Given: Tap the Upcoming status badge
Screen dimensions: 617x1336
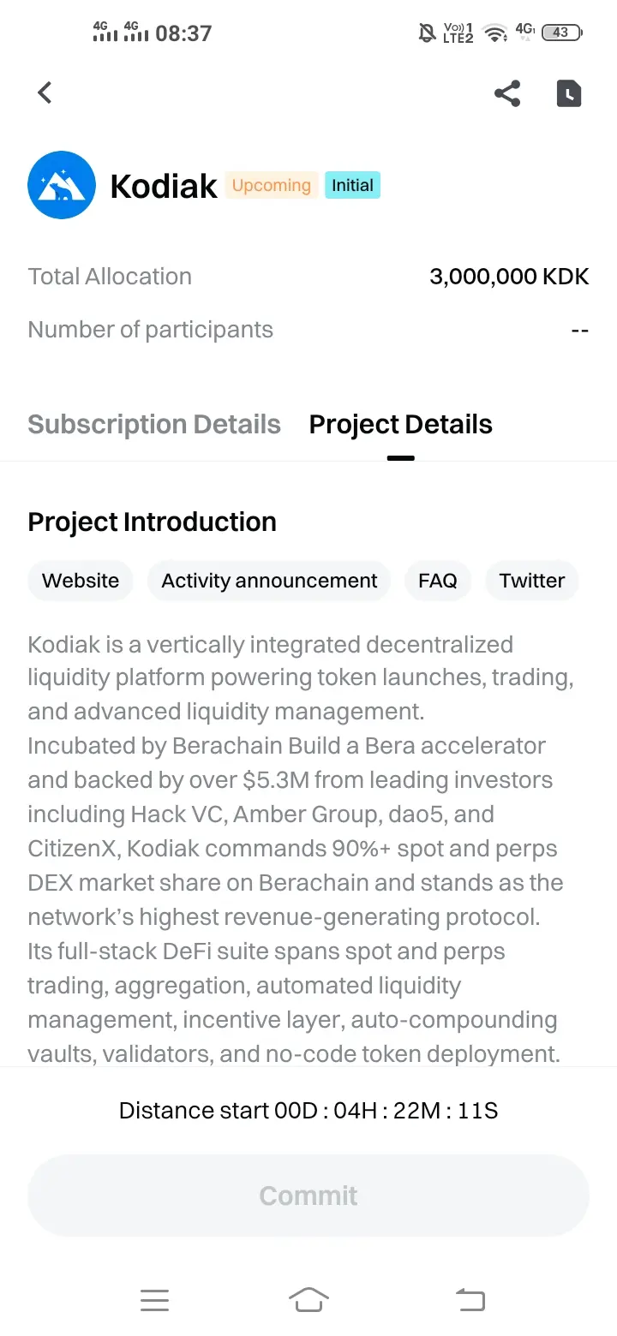Looking at the screenshot, I should pos(271,186).
